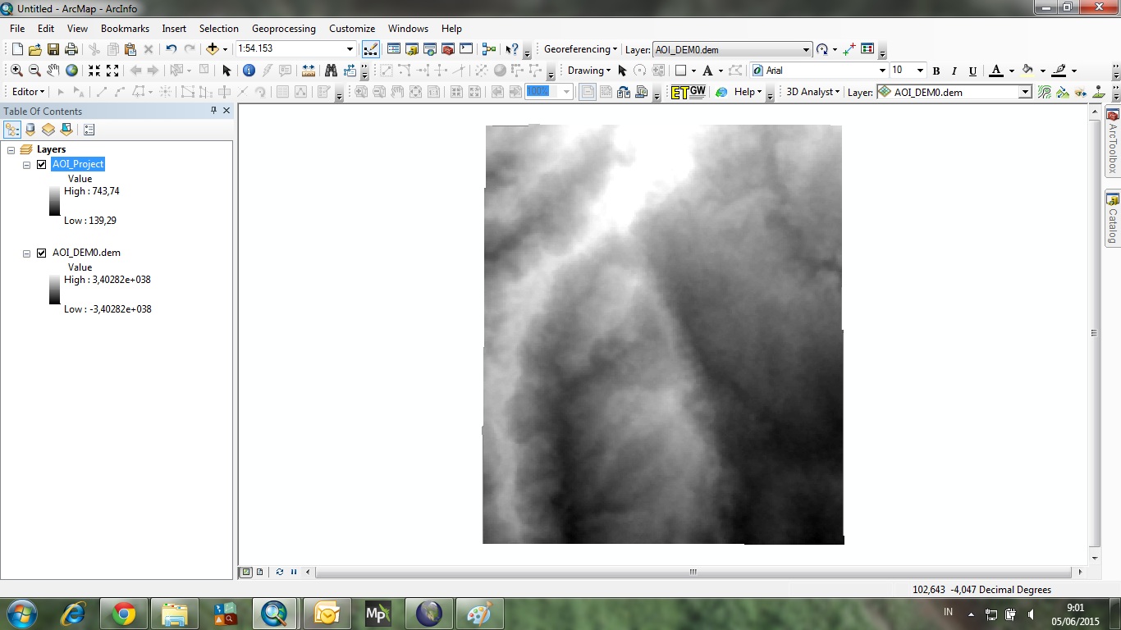Screen dimensions: 1121x630
Task: Select the Identify tool
Action: [249, 71]
